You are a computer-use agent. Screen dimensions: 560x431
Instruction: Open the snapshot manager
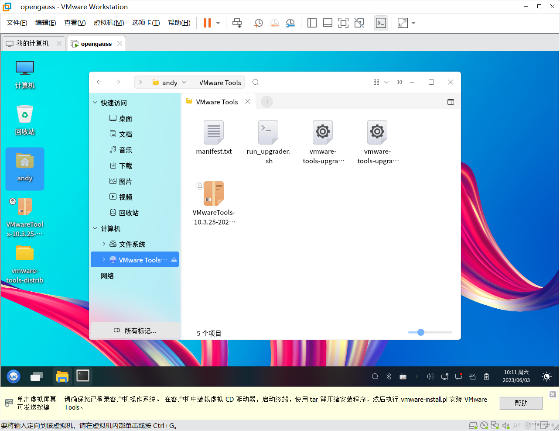tap(290, 23)
